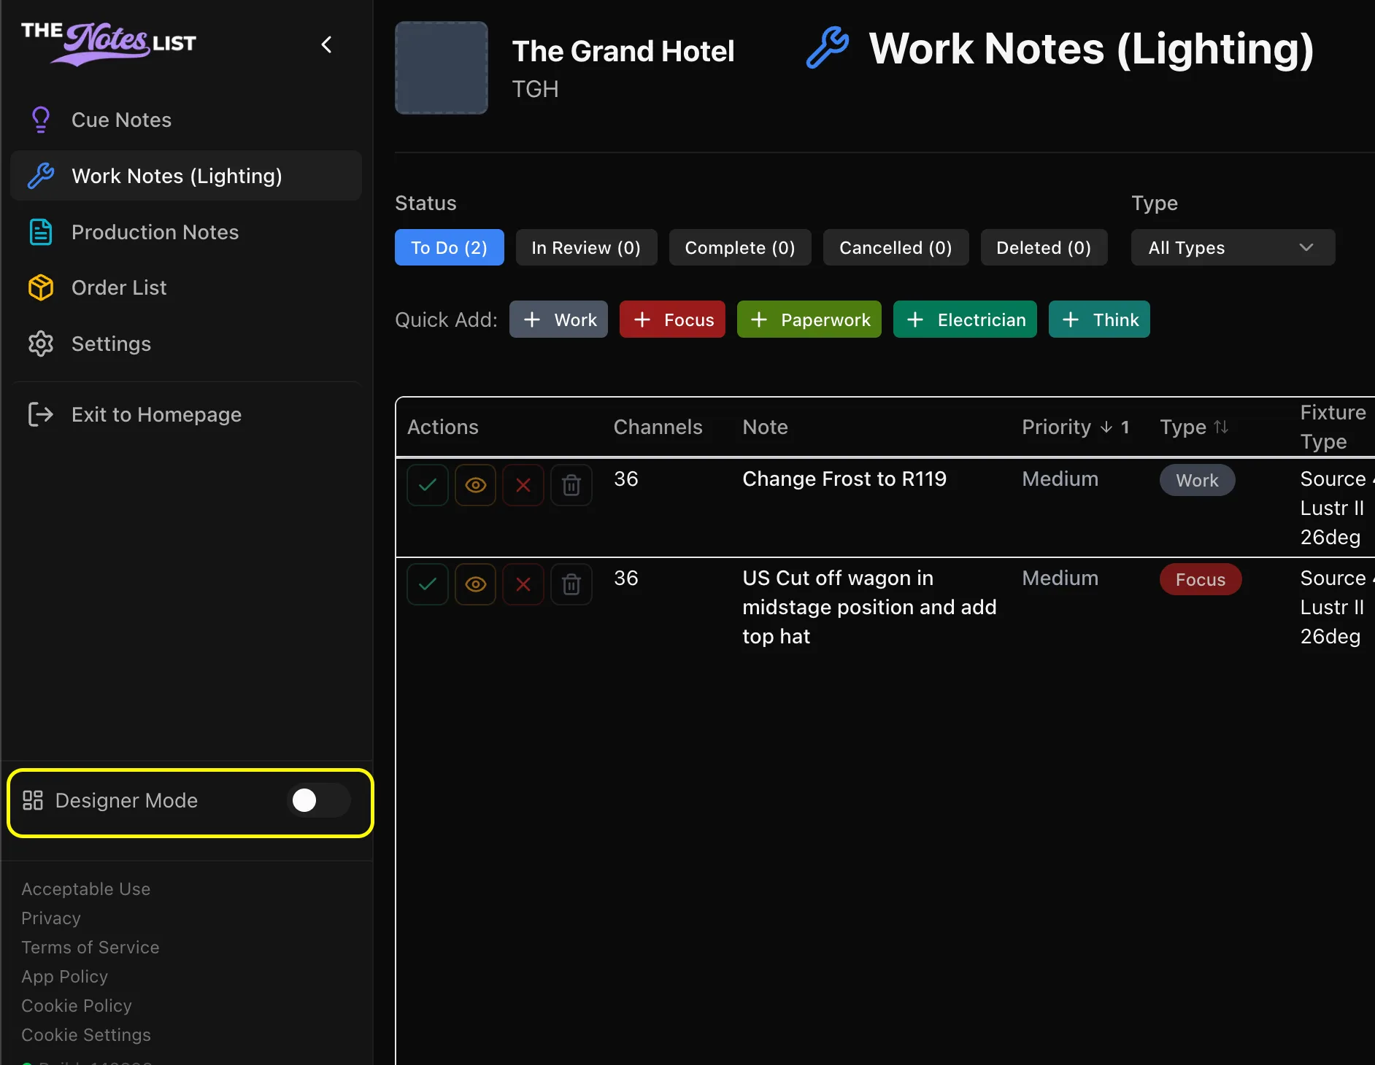Open the Acceptable Use link
The height and width of the screenshot is (1065, 1375).
86,889
